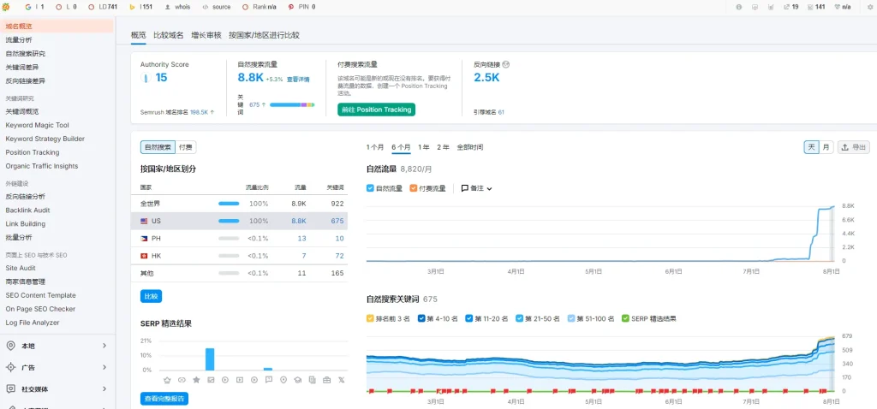Expand the 社交媒体 sidebar section
Image resolution: width=877 pixels, height=409 pixels.
[104, 388]
